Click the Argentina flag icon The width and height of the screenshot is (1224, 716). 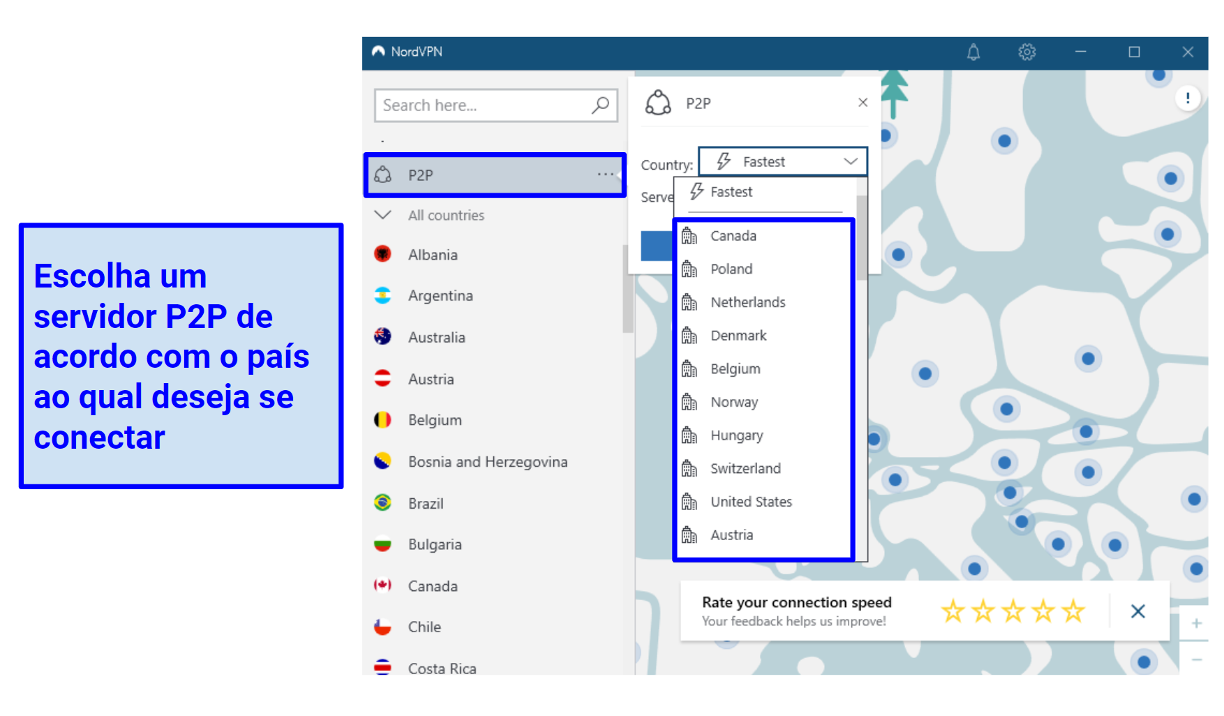pyautogui.click(x=382, y=295)
